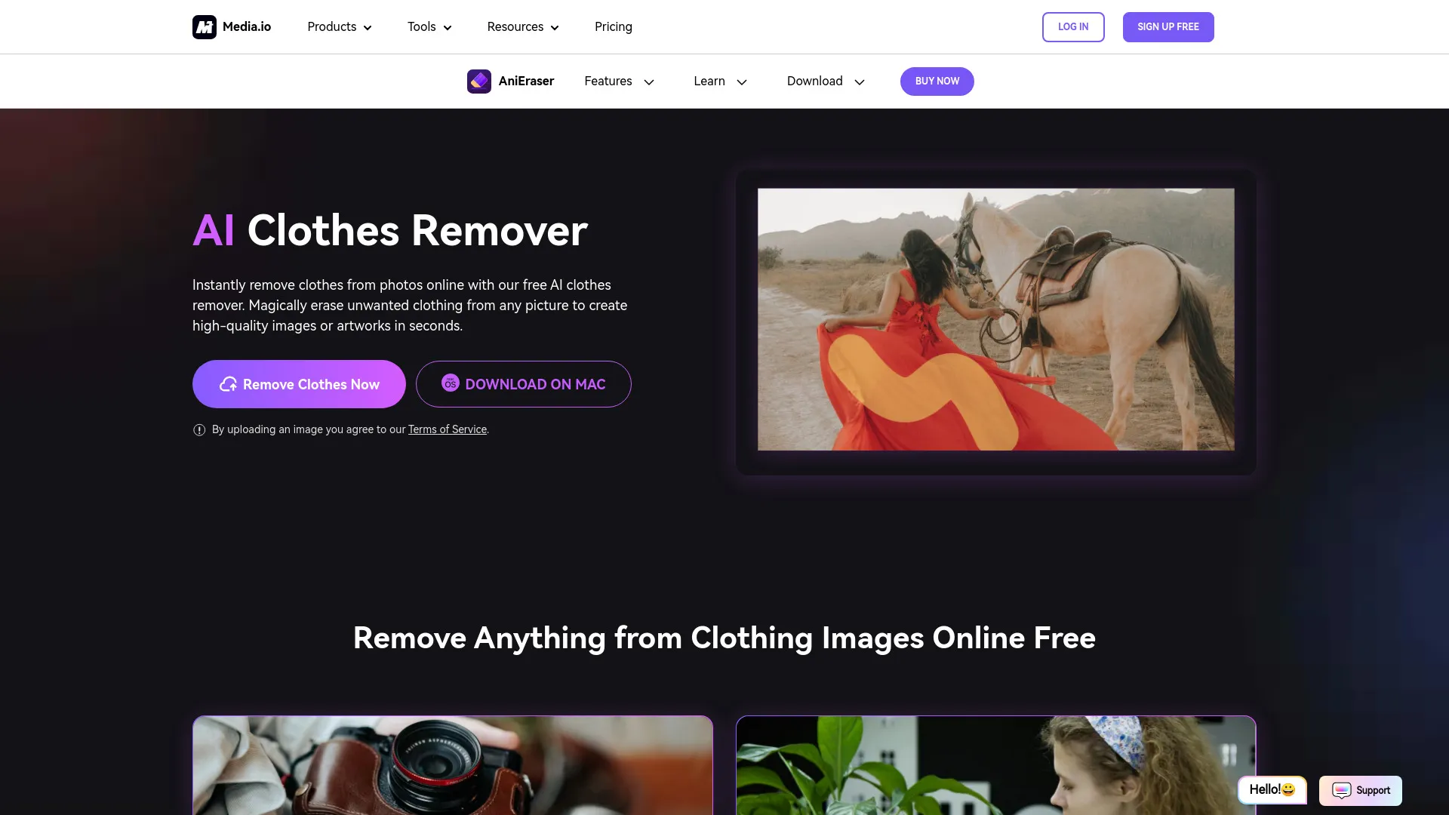Screen dimensions: 1449x815
Task: Click the Remove Clothes Now icon
Action: (x=226, y=384)
